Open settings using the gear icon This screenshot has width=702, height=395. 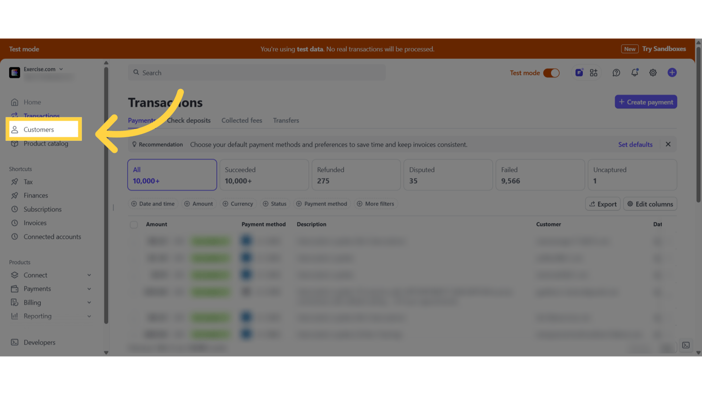[653, 73]
